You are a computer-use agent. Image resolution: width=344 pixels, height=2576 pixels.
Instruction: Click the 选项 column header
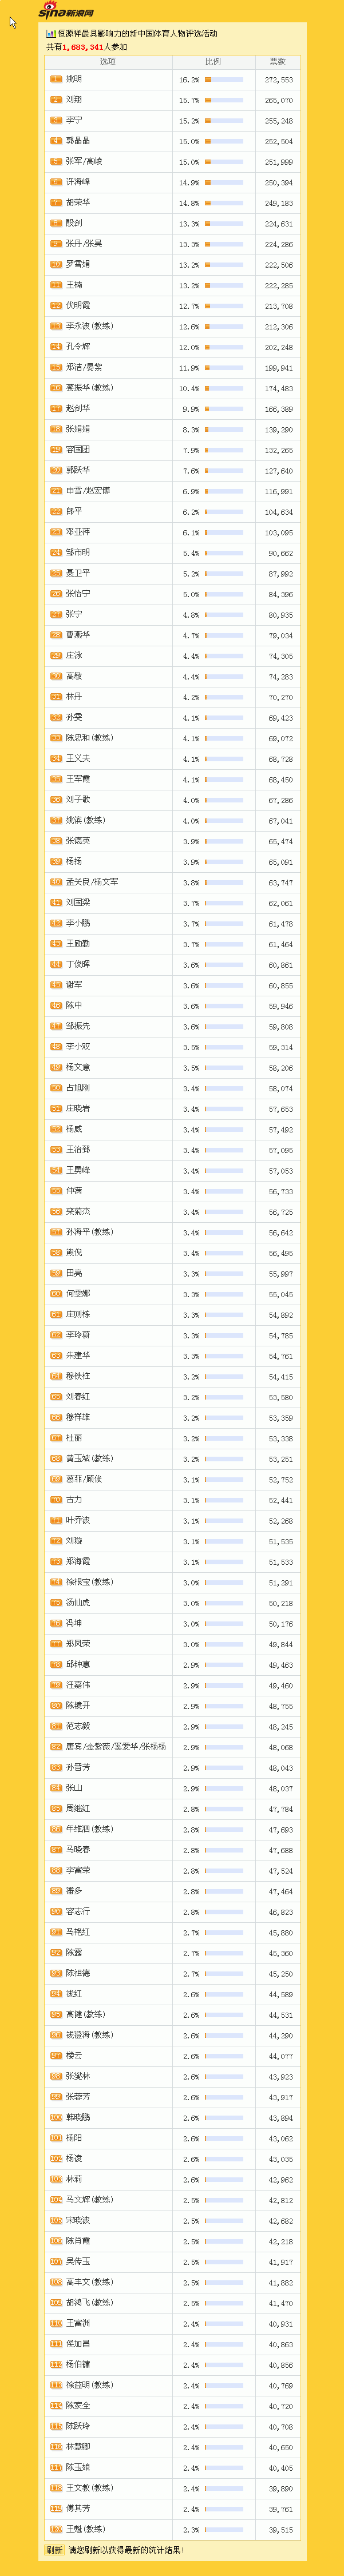point(108,62)
